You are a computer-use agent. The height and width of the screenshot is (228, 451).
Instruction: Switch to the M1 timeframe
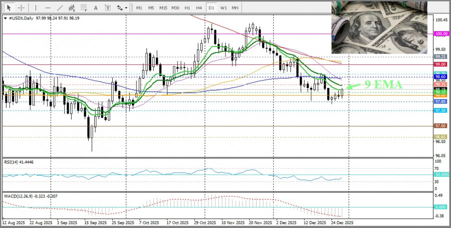point(139,8)
